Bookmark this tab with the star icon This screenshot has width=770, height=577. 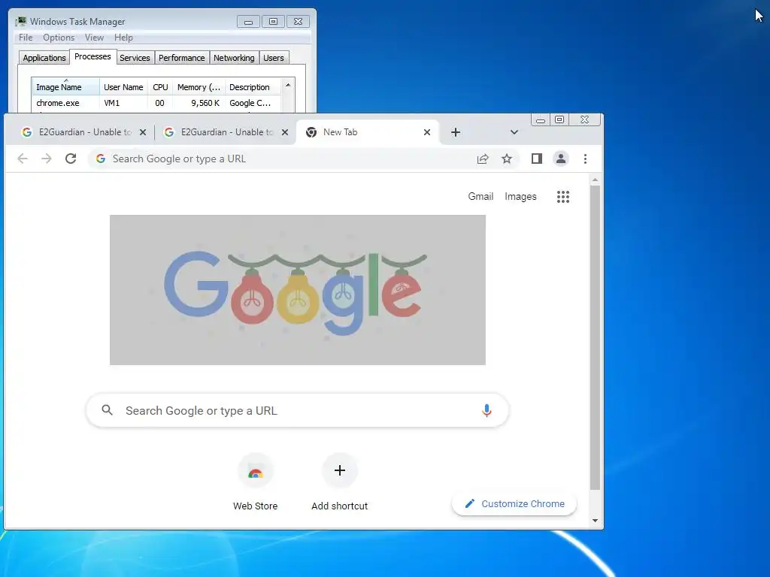[x=507, y=159]
